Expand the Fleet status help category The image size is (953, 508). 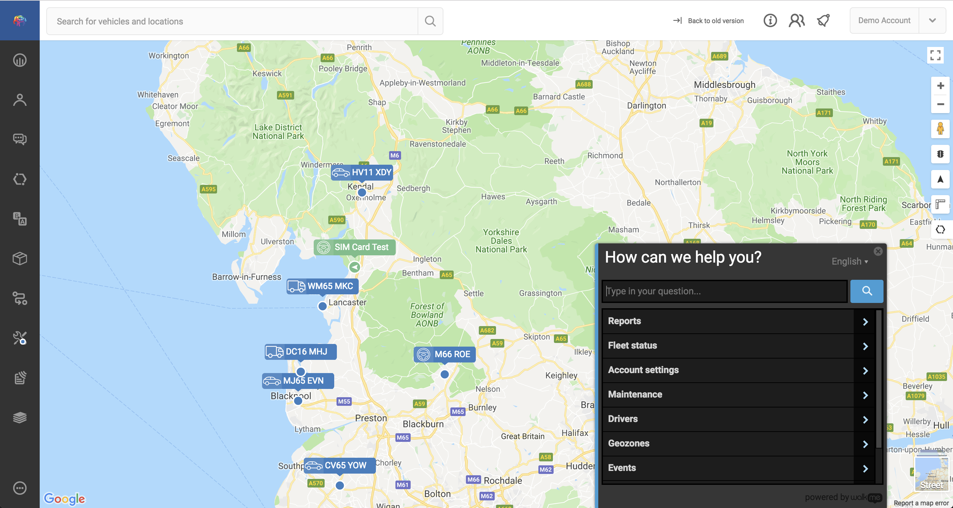[739, 345]
